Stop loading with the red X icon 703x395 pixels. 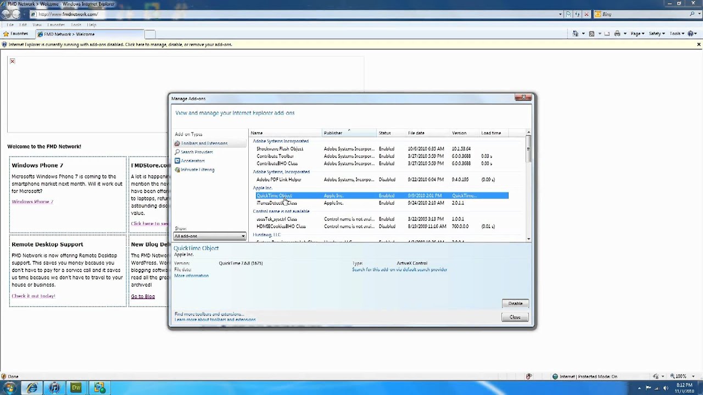(x=587, y=14)
